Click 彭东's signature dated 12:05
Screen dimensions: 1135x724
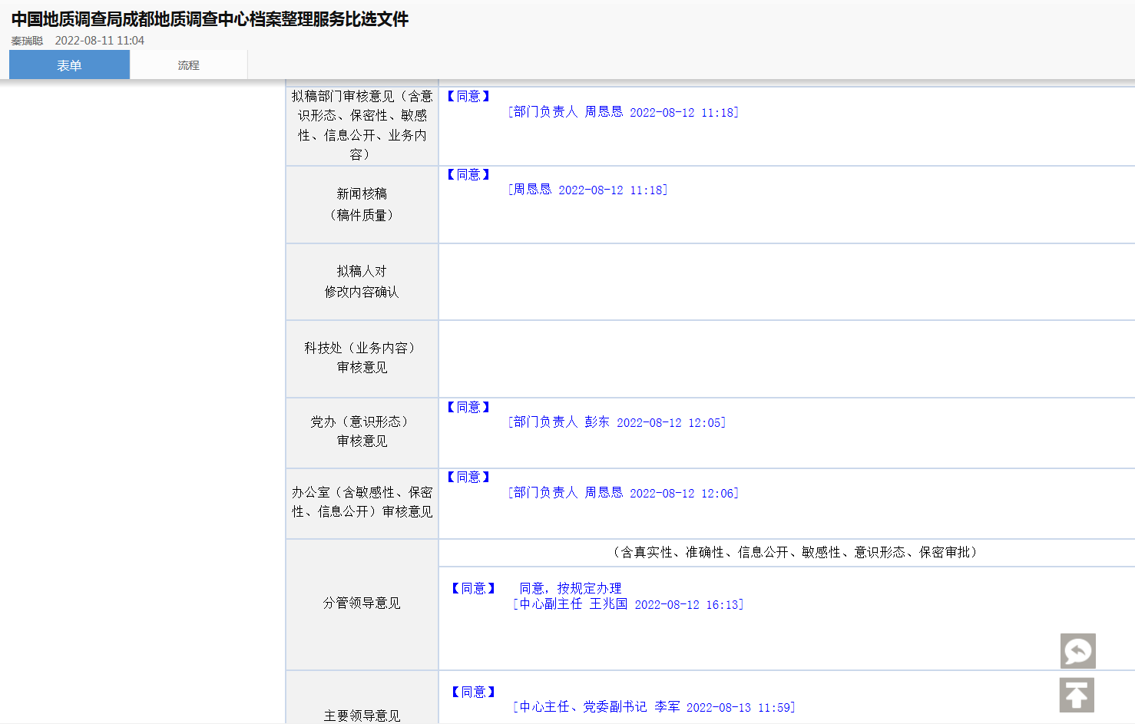[x=617, y=422]
